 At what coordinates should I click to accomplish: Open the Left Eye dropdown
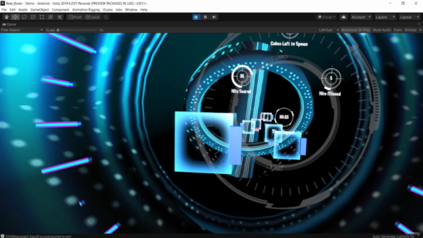click(328, 30)
